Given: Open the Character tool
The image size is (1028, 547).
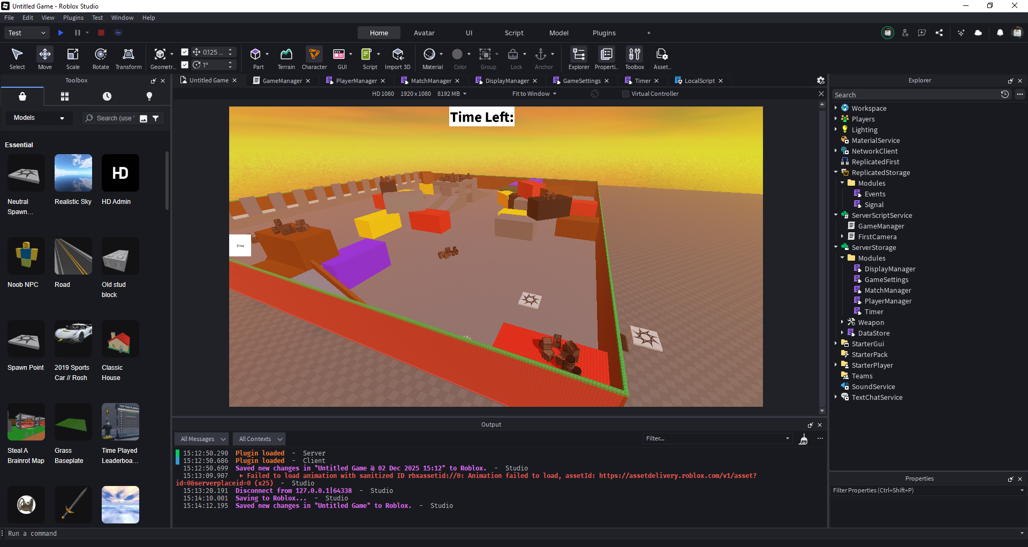Looking at the screenshot, I should pos(314,58).
